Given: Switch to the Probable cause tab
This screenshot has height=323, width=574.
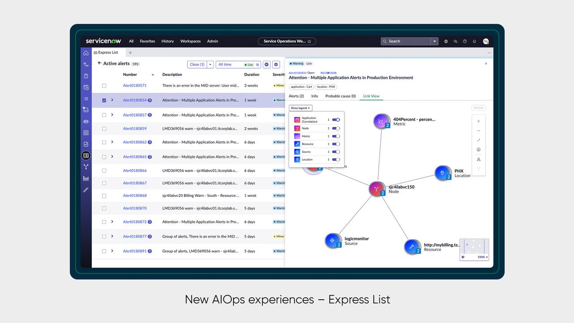Looking at the screenshot, I should [x=340, y=96].
